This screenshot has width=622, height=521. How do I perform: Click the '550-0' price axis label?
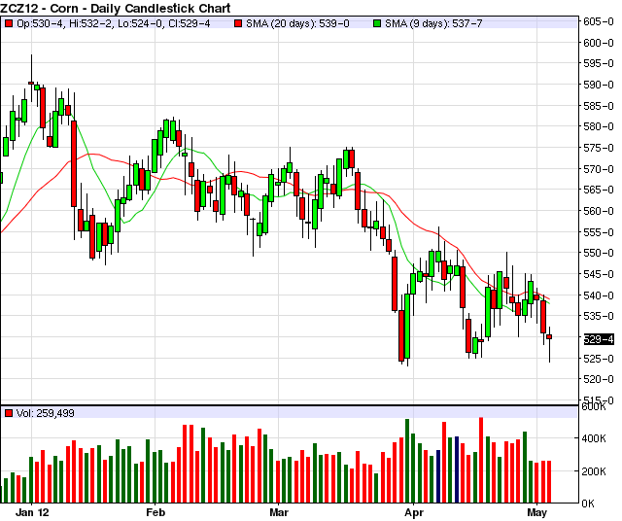599,253
